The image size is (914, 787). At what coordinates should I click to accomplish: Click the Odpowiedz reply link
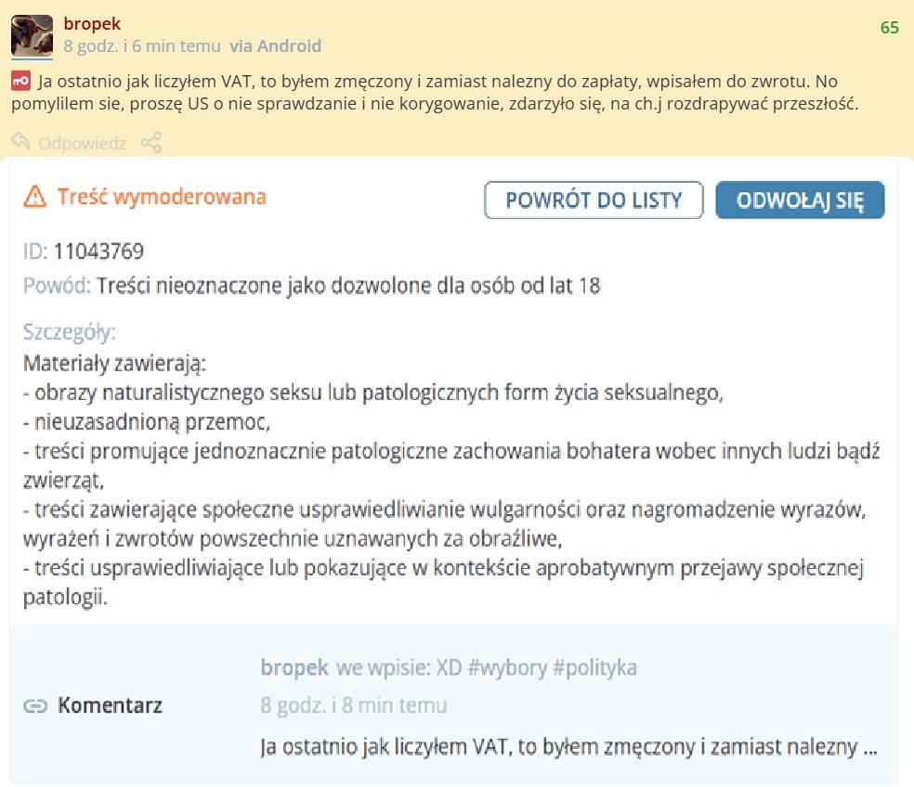coord(83,144)
